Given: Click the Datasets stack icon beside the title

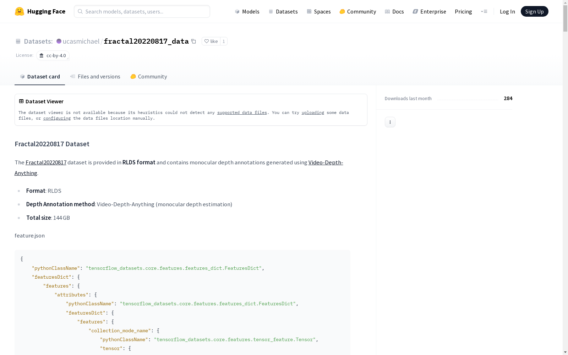Looking at the screenshot, I should pyautogui.click(x=18, y=41).
